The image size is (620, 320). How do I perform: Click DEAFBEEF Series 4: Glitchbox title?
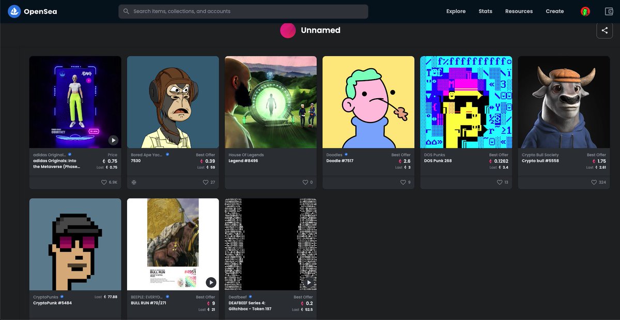point(250,306)
